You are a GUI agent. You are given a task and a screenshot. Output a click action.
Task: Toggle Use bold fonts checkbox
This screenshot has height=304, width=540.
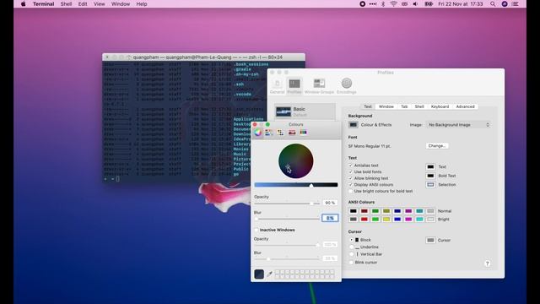(351, 171)
